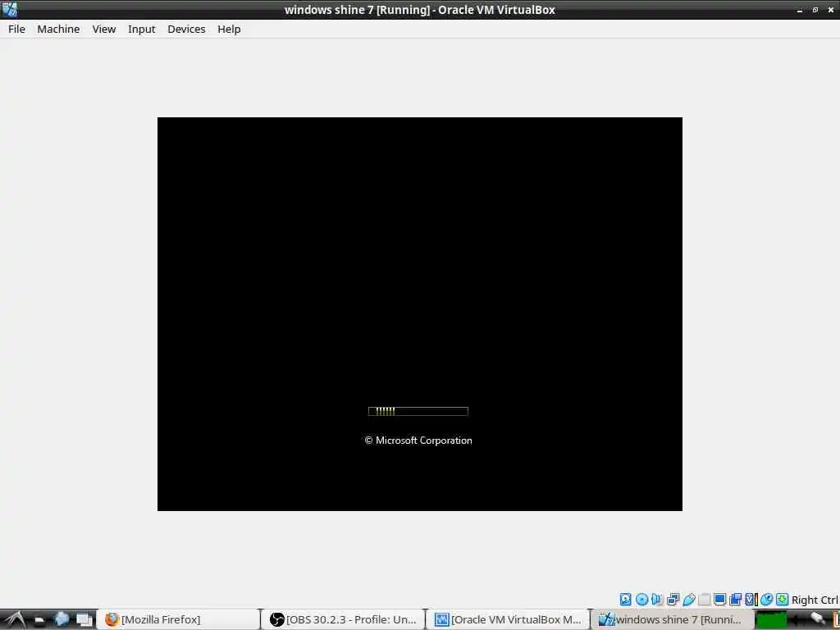Viewport: 840px width, 630px height.
Task: Click the audio status icon
Action: click(x=657, y=600)
